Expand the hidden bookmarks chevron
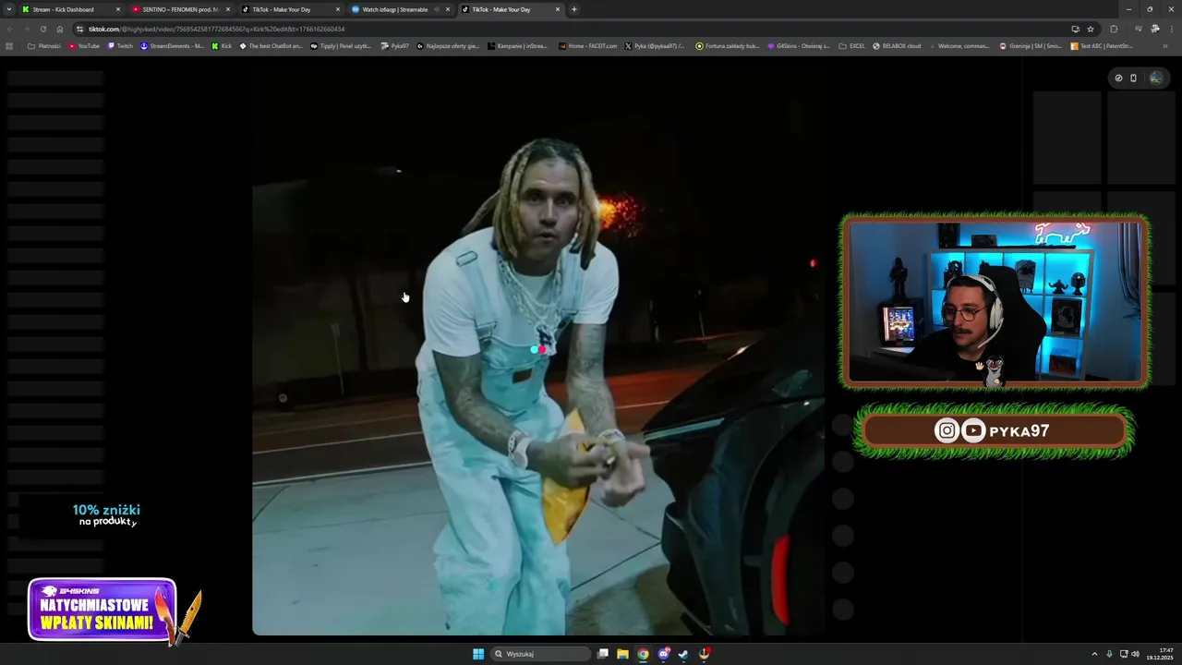Screen dimensions: 1182x665 (1164, 45)
